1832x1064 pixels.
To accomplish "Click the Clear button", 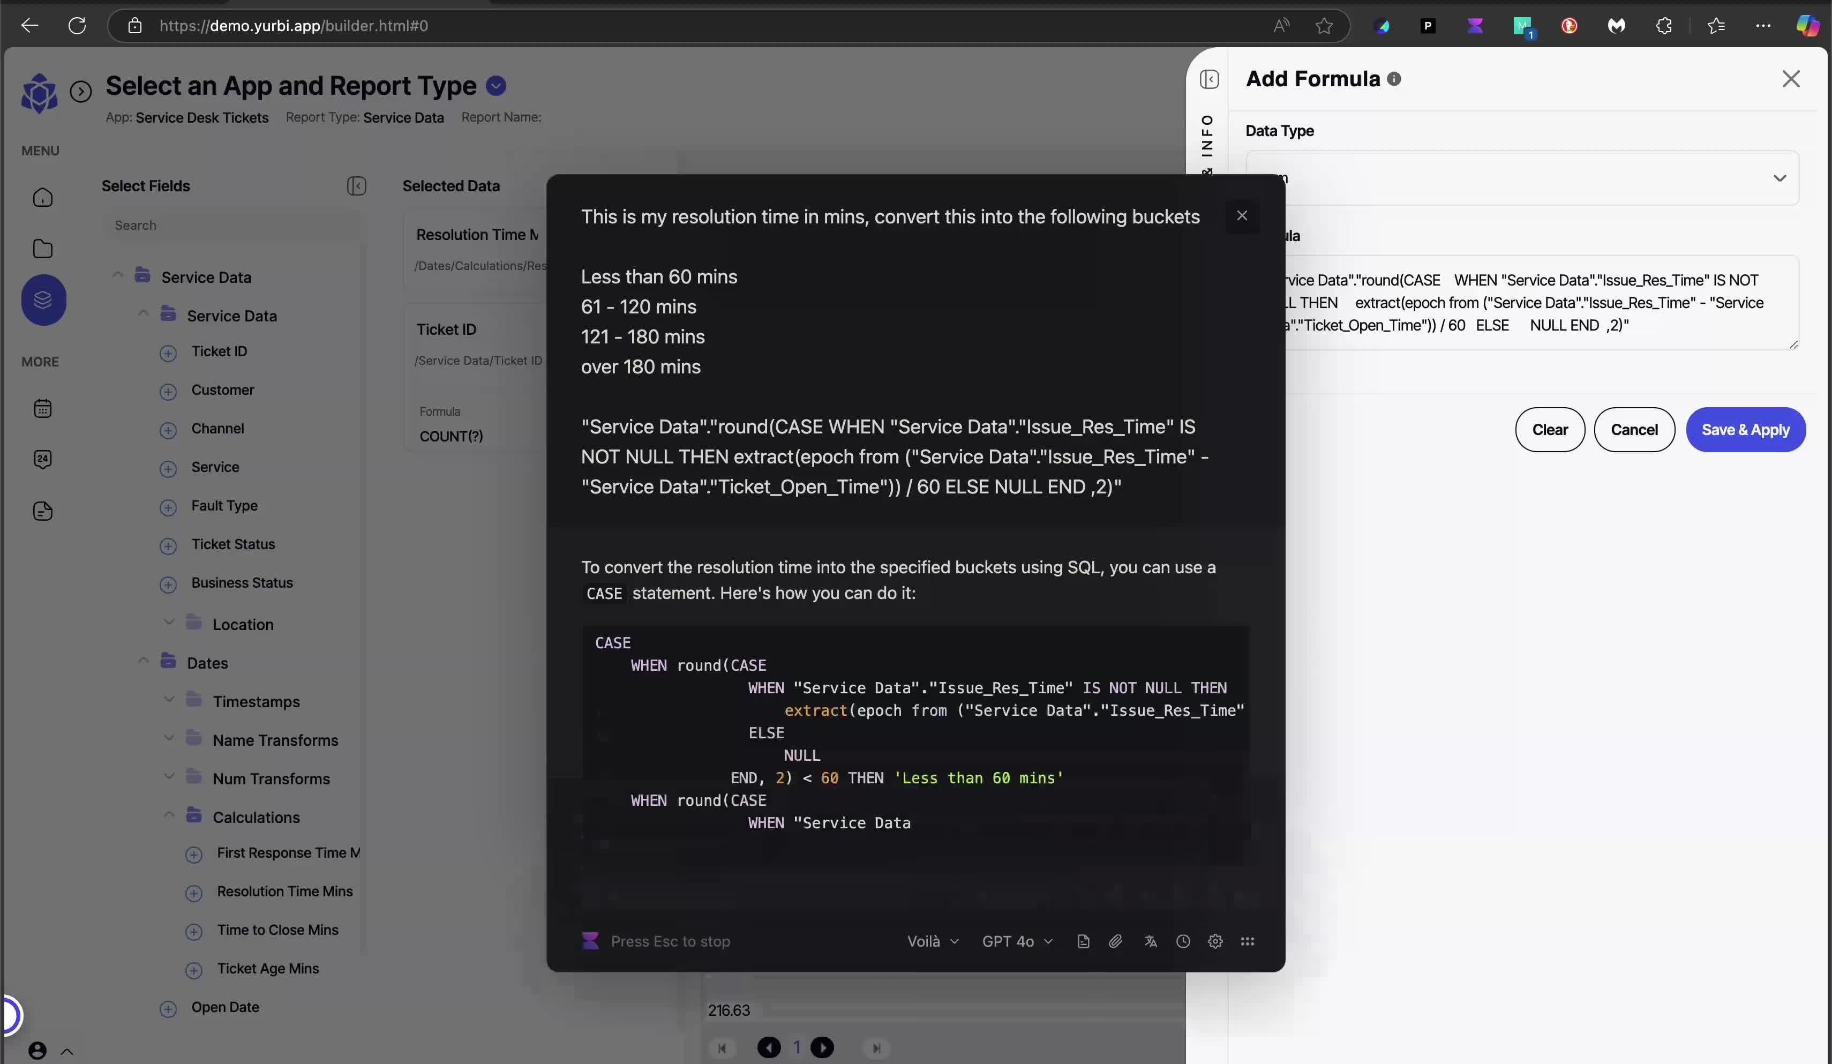I will point(1549,430).
